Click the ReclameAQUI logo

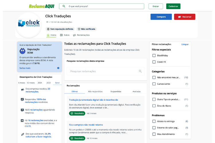pos(42,6)
